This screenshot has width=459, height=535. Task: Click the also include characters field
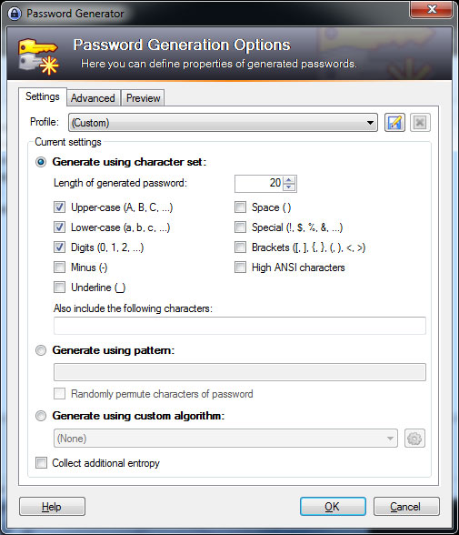[240, 326]
